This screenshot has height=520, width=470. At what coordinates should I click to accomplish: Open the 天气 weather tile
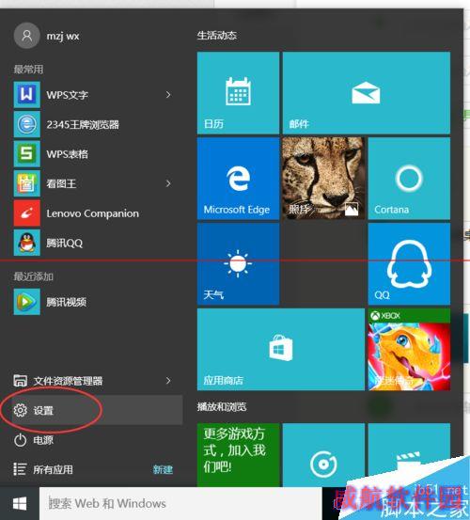pos(238,264)
